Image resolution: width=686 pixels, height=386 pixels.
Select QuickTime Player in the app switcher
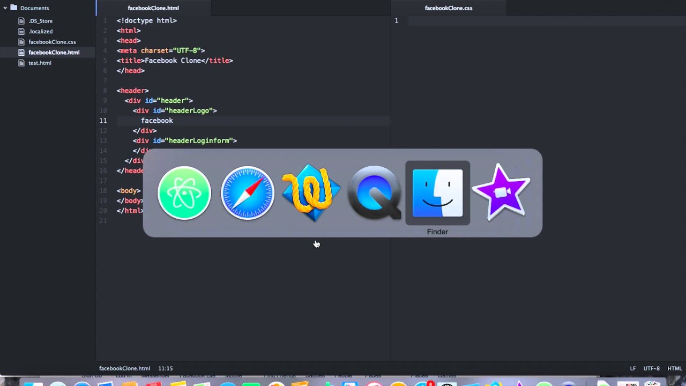click(x=374, y=193)
